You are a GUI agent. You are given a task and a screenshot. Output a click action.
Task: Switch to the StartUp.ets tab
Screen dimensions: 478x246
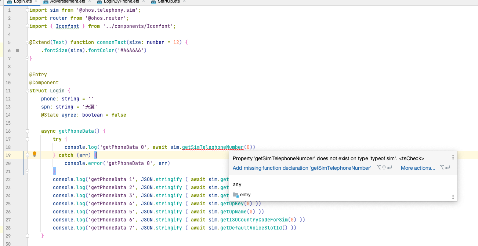click(169, 1)
